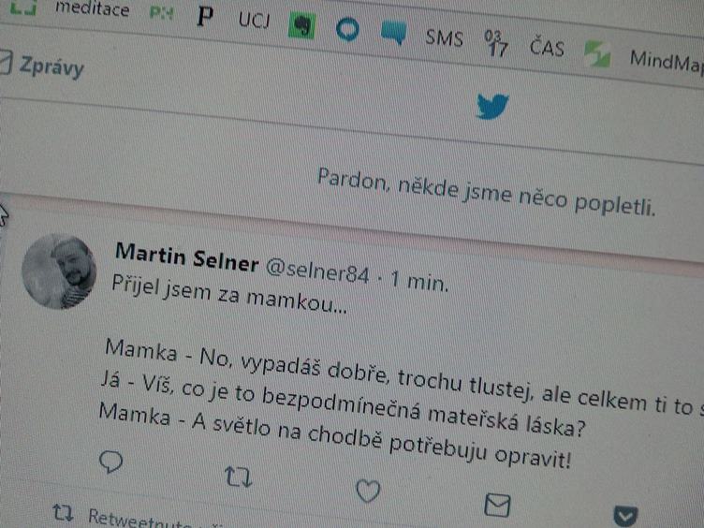This screenshot has width=704, height=528.
Task: Open the Martin Selner profile name link
Action: [x=187, y=257]
